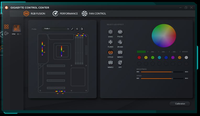Pick the DFlash LED effect

point(120,42)
